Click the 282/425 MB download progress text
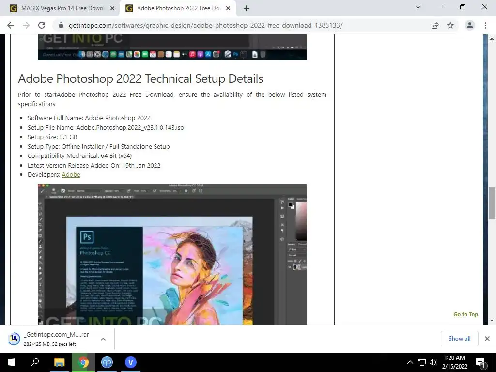 (x=50, y=344)
